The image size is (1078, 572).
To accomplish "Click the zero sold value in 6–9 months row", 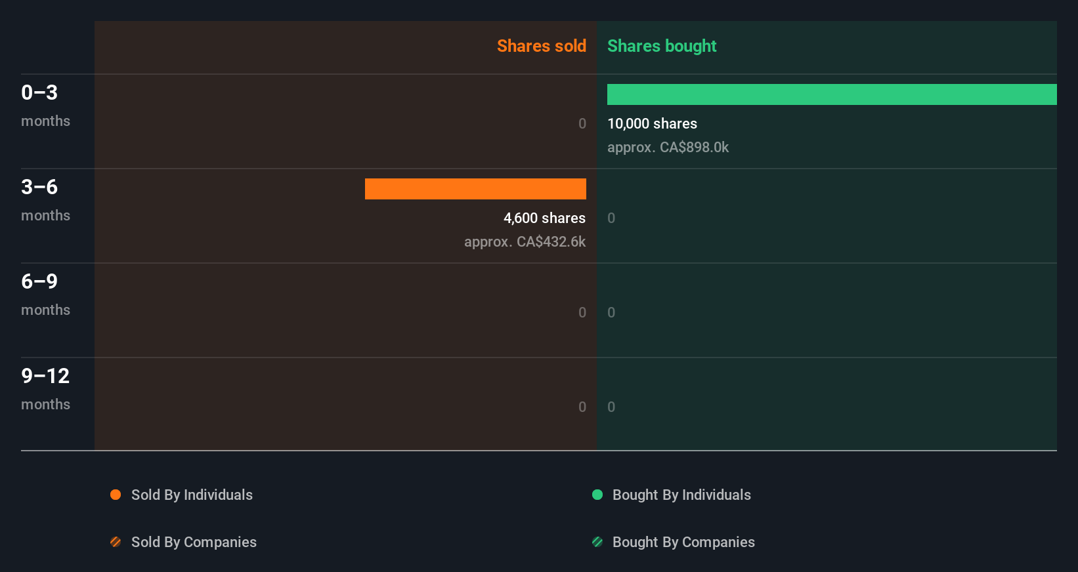I will 582,312.
